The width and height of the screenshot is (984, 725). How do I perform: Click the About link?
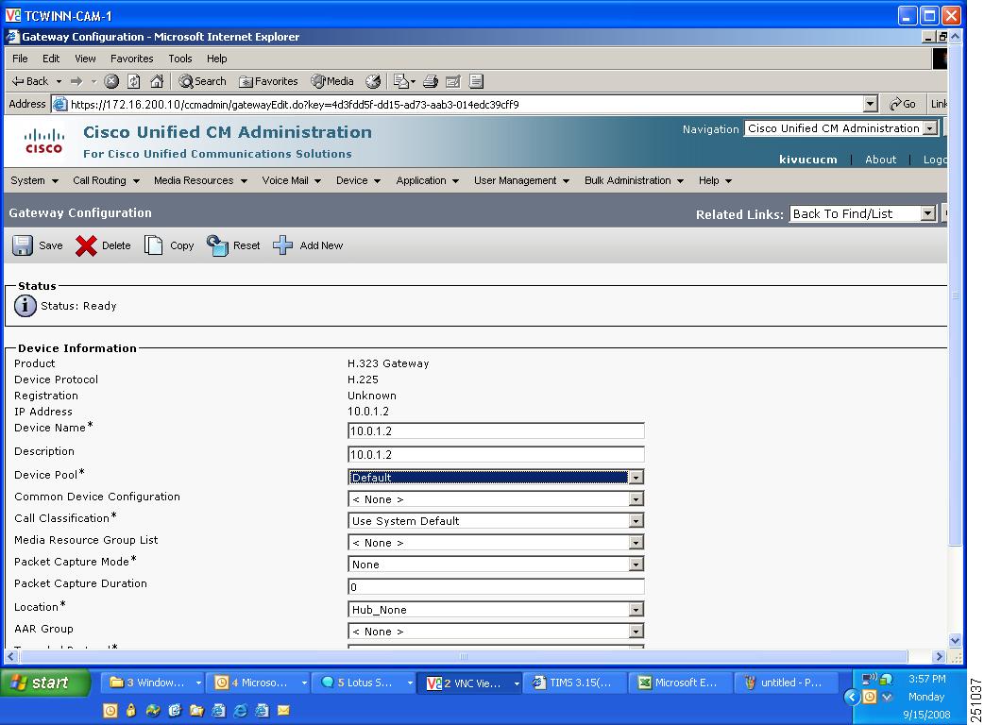click(880, 160)
